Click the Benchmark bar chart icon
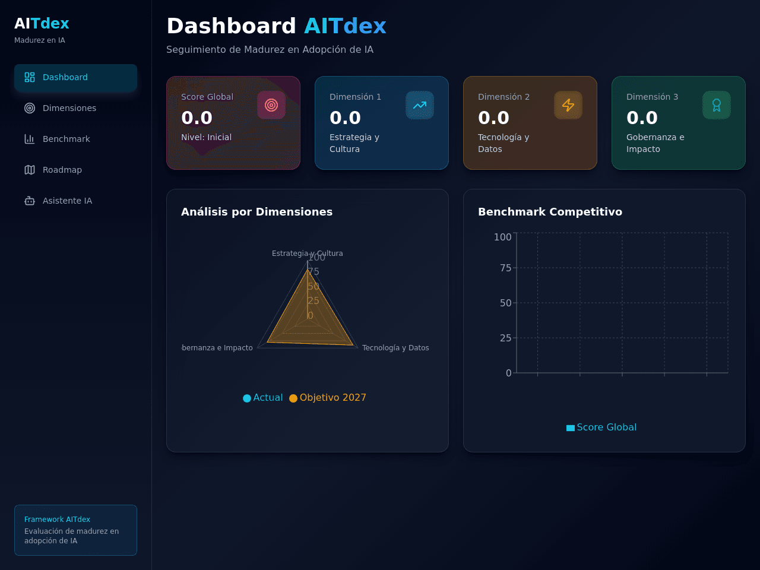Viewport: 760px width, 570px height. [30, 139]
